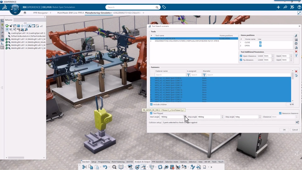Click the scissors Cut icon in bottom toolbar
302x170 pixels.
point(84,167)
